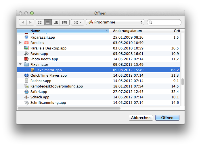Click the Öffnen button
201x147 pixels.
(x=167, y=118)
